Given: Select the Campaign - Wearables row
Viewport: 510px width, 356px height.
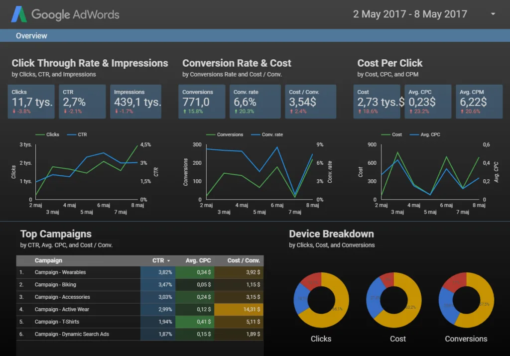Looking at the screenshot, I should [140, 272].
